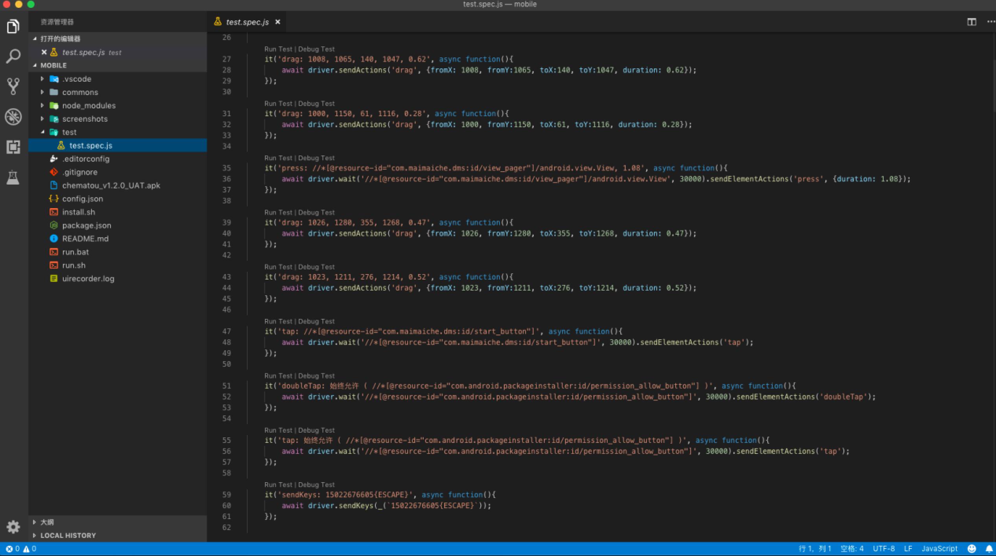Change end of line sequence LF

908,549
